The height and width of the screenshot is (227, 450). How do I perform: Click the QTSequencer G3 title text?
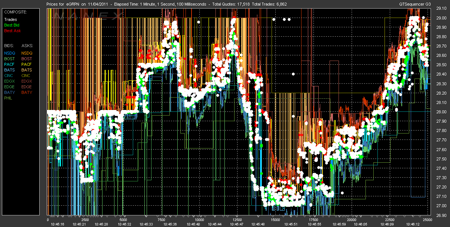414,4
